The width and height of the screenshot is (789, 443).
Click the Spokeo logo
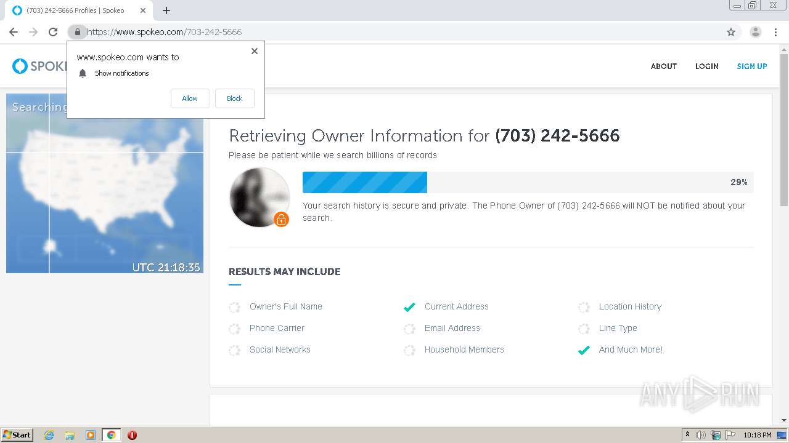click(x=39, y=66)
